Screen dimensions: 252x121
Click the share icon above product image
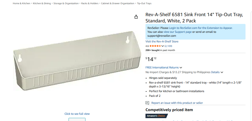pos(136,17)
